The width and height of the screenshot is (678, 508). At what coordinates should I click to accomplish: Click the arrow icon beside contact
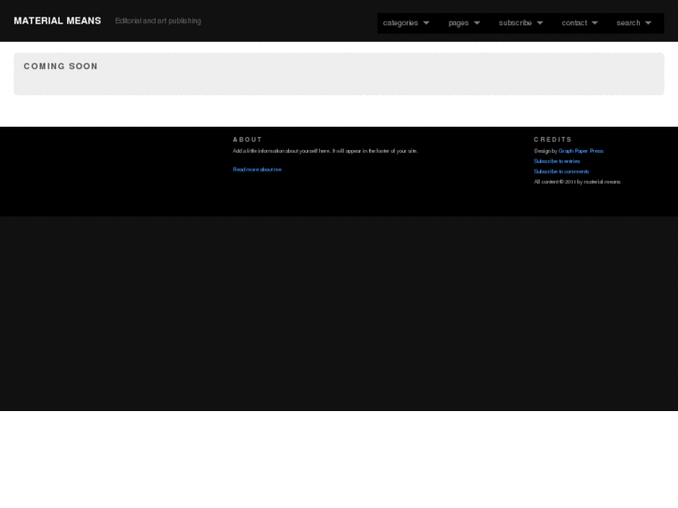[x=595, y=23]
